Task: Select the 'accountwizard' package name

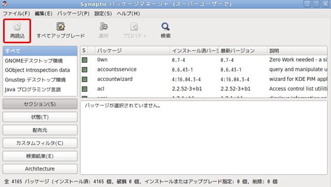Action: 115,79
